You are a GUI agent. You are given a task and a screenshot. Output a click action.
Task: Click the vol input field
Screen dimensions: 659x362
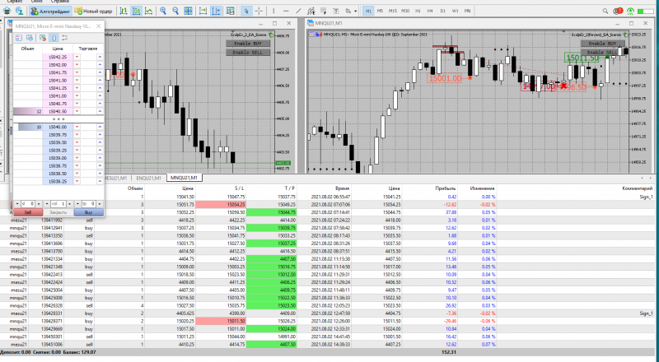(x=58, y=204)
